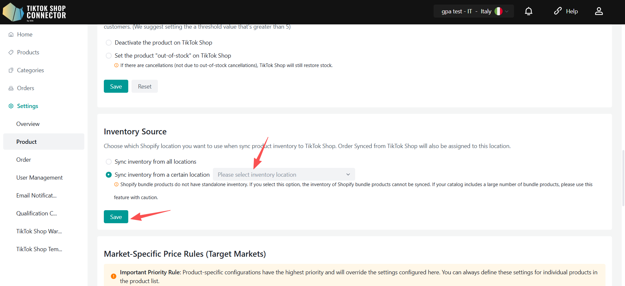Click the orange info icon beside bundle products note

[116, 184]
